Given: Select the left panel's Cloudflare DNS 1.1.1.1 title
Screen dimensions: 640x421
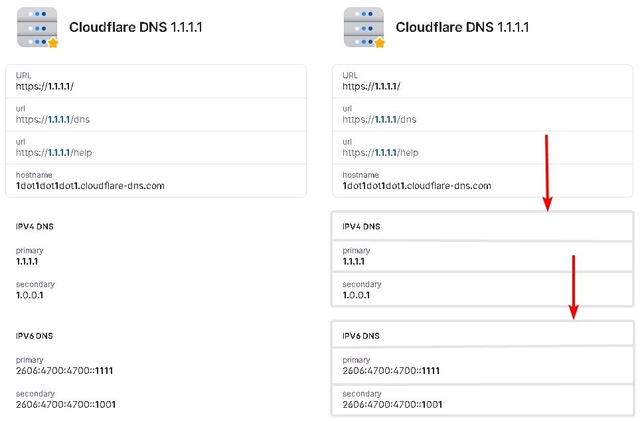Looking at the screenshot, I should [x=135, y=27].
